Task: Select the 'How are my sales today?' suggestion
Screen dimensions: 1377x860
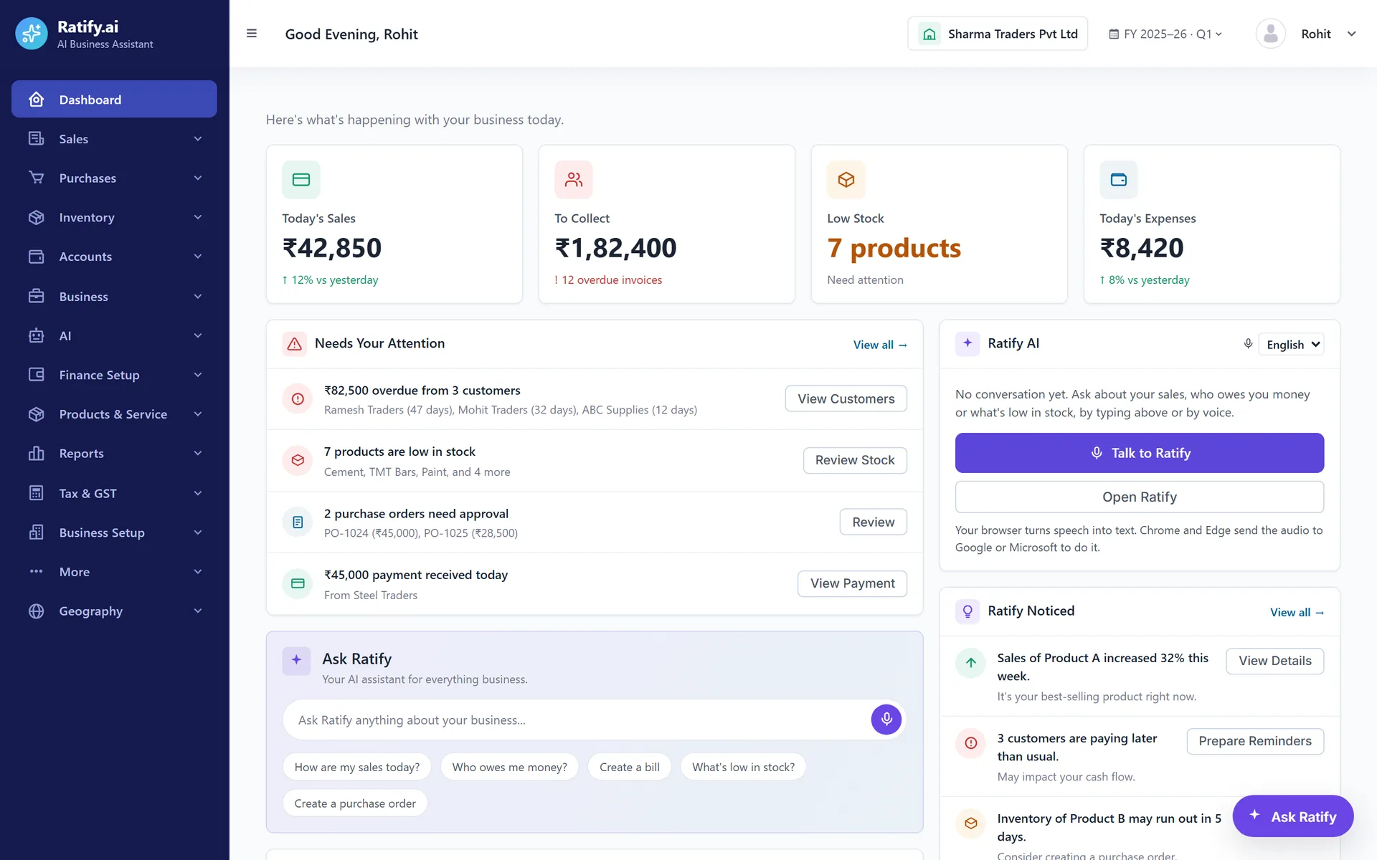Action: point(356,767)
